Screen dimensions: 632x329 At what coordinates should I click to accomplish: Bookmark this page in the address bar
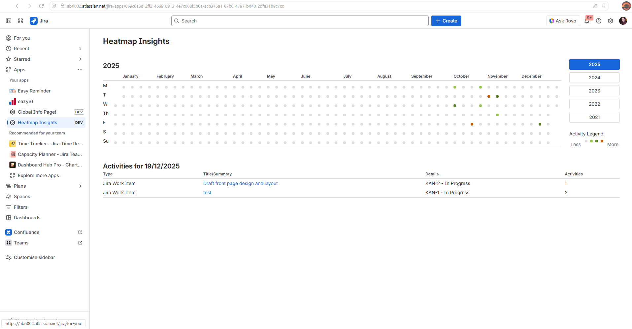point(604,6)
